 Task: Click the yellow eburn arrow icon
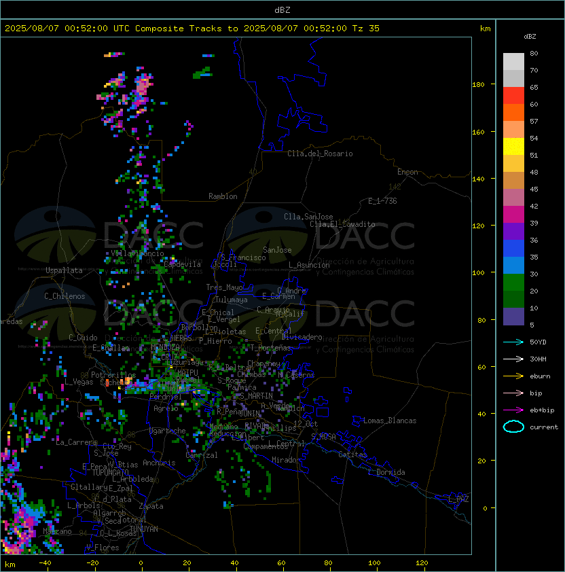[513, 376]
